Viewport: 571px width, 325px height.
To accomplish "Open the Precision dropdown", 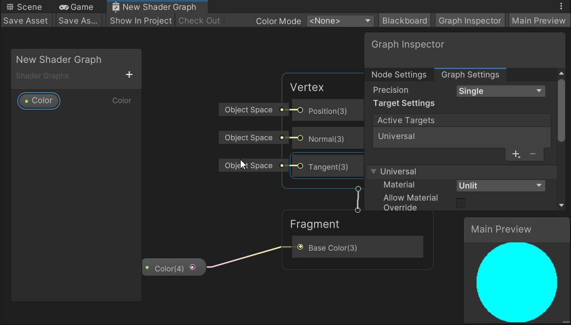I will 500,91.
